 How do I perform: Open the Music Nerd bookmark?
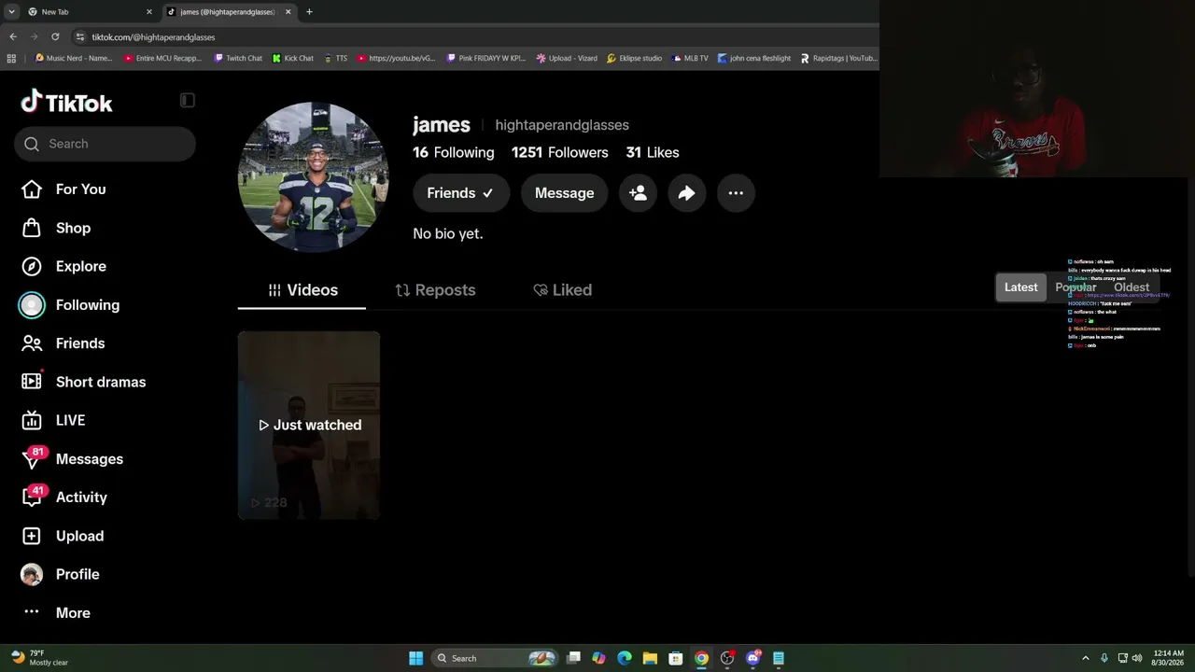click(74, 58)
